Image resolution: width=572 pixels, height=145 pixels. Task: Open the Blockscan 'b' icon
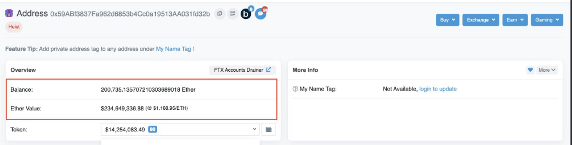coord(246,14)
